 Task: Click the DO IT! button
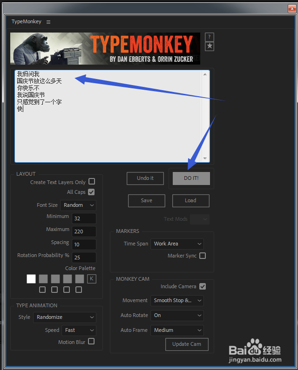tap(191, 178)
